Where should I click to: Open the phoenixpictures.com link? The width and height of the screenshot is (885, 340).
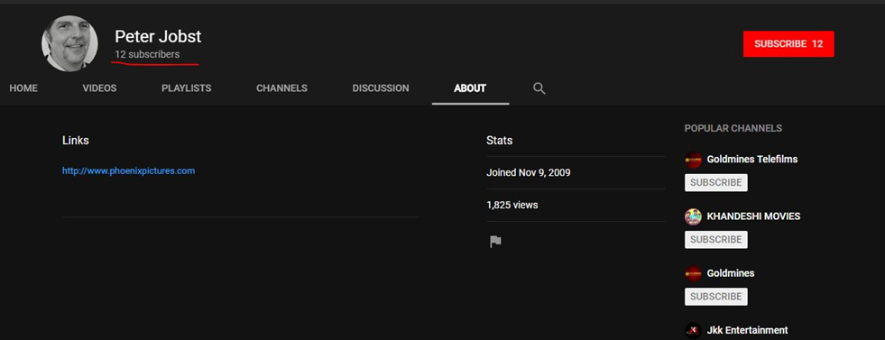[129, 170]
